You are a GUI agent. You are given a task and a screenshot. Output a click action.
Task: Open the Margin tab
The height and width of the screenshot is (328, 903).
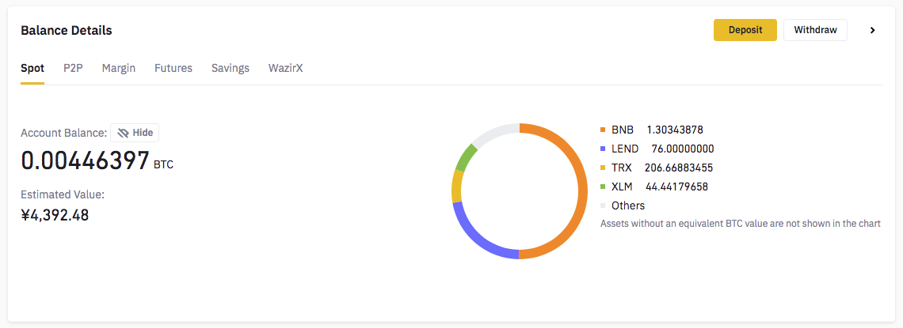coord(119,68)
